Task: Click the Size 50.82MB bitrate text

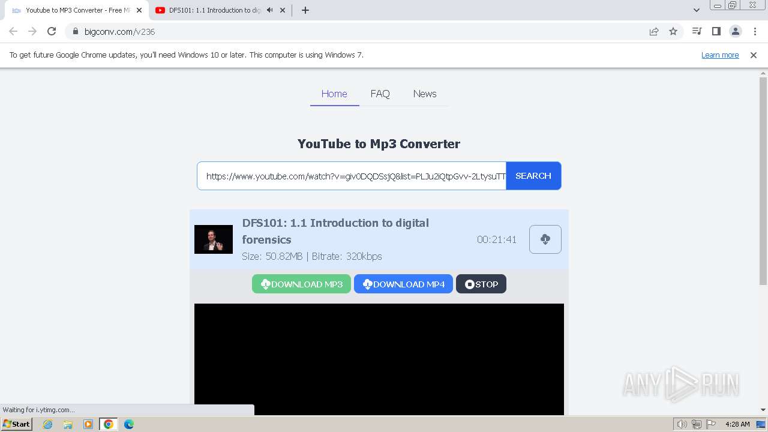Action: coord(312,256)
